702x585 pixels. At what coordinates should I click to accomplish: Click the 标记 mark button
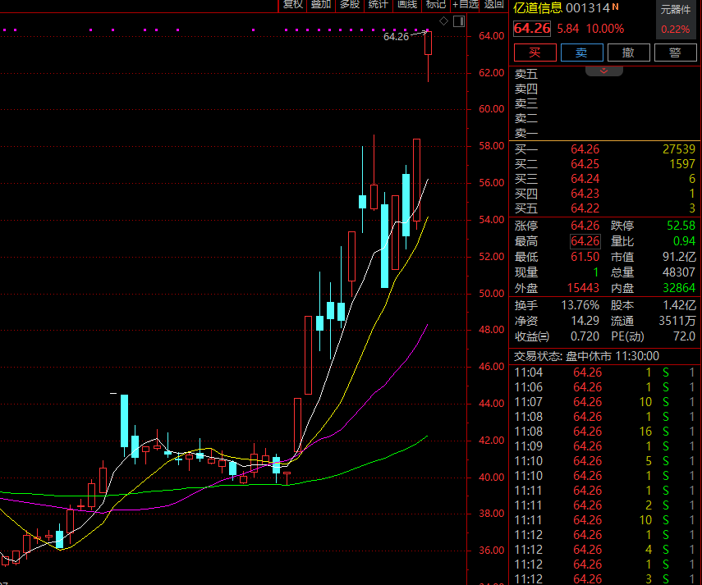[x=436, y=5]
